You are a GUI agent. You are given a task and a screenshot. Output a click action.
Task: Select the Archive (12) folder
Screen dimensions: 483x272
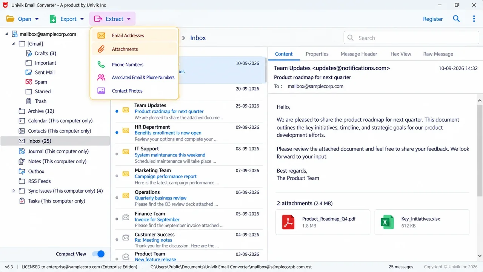point(41,111)
